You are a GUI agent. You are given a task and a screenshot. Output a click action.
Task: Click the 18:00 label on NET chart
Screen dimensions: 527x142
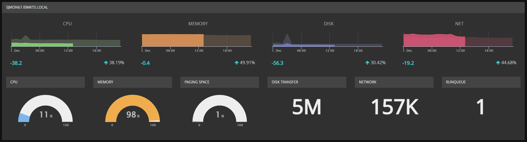(x=489, y=51)
